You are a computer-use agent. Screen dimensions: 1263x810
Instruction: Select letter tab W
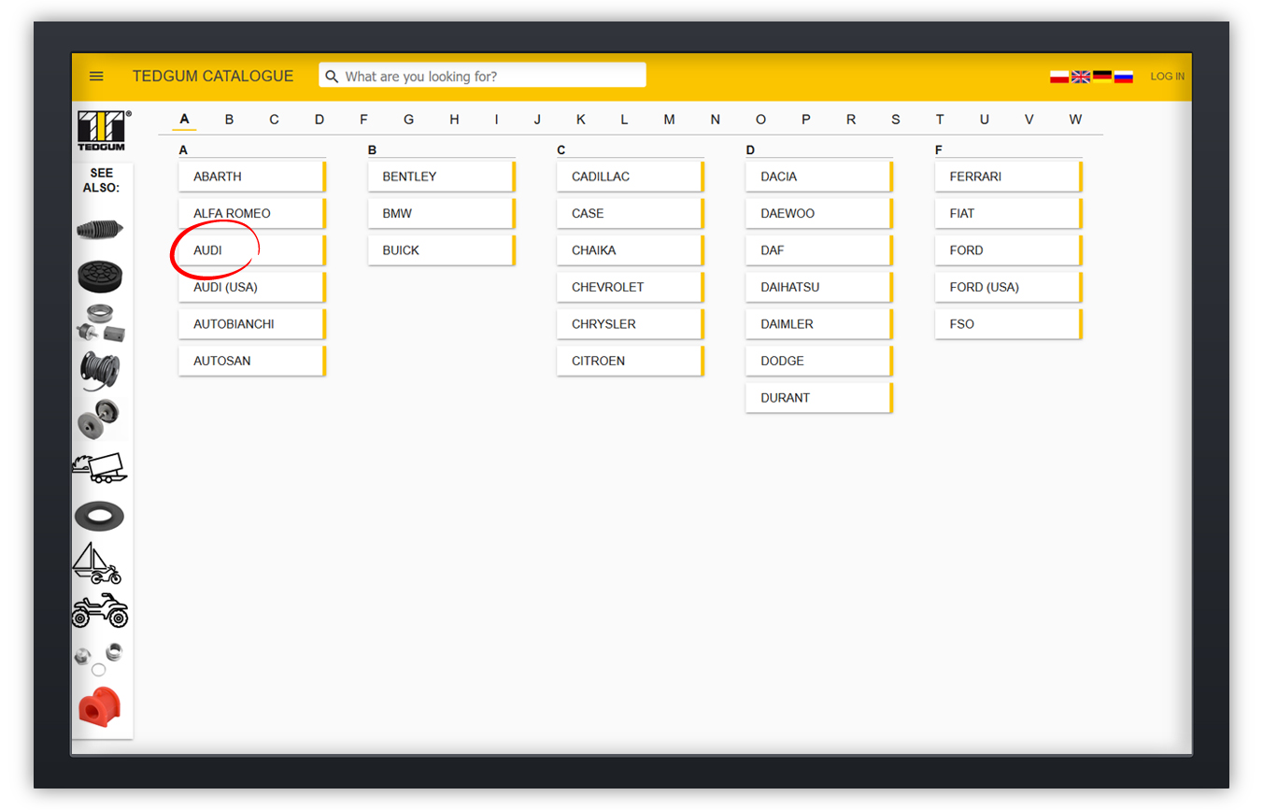1076,120
